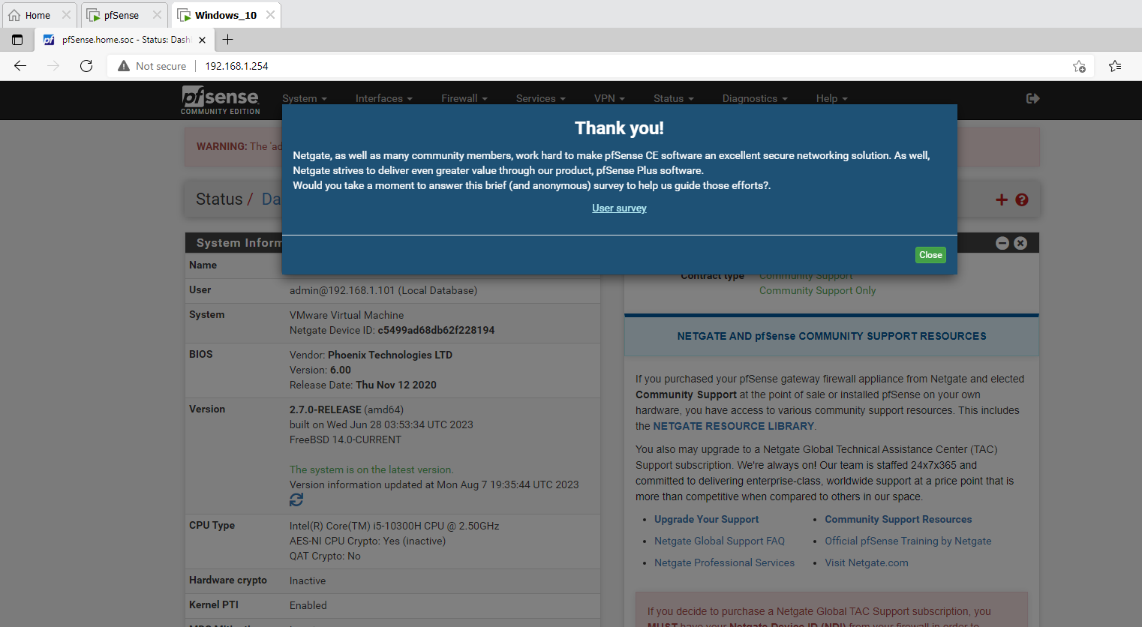Close the pfSense.home.soc browser tab
Screen dimensions: 1142x627
[202, 40]
